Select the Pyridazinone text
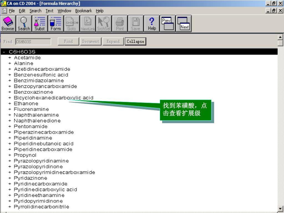The width and height of the screenshot is (284, 213). pos(31,178)
